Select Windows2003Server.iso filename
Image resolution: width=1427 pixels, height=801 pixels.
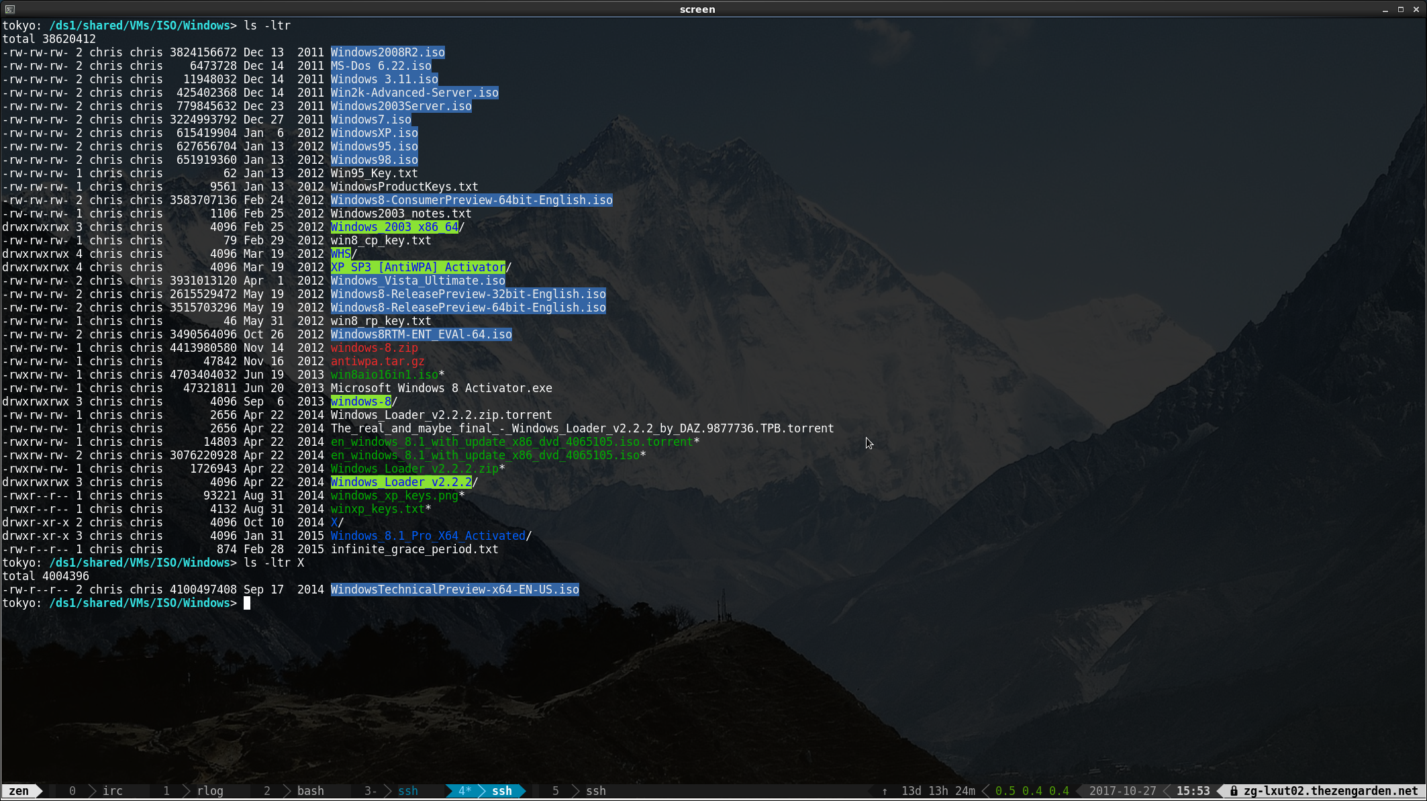point(401,106)
